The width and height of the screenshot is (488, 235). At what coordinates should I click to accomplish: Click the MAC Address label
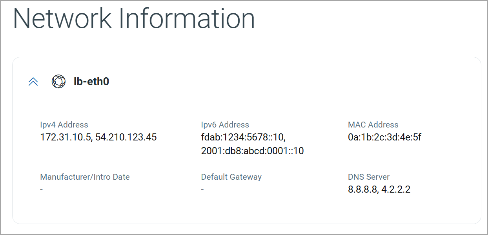pyautogui.click(x=373, y=125)
